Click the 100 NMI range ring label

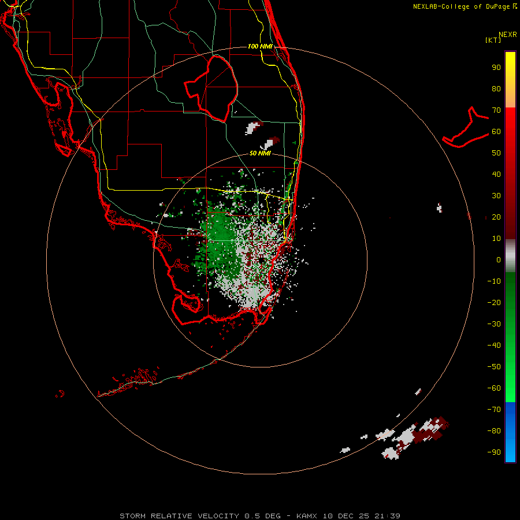click(260, 46)
